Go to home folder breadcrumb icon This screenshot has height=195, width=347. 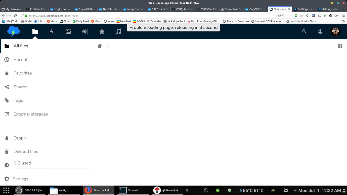[100, 46]
